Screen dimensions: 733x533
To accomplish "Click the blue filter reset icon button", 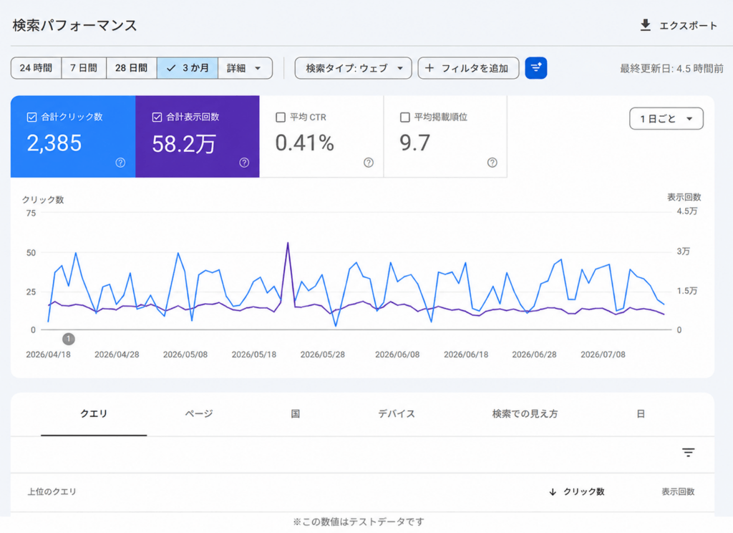I will pos(535,68).
